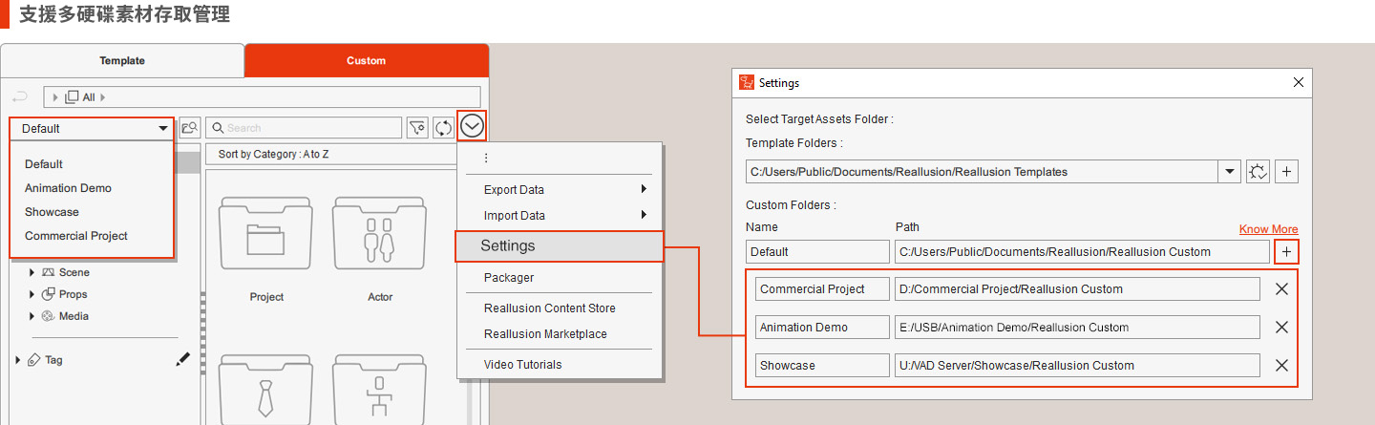Switch to the Template tab
Viewport: 1375px width, 425px height.
point(122,60)
